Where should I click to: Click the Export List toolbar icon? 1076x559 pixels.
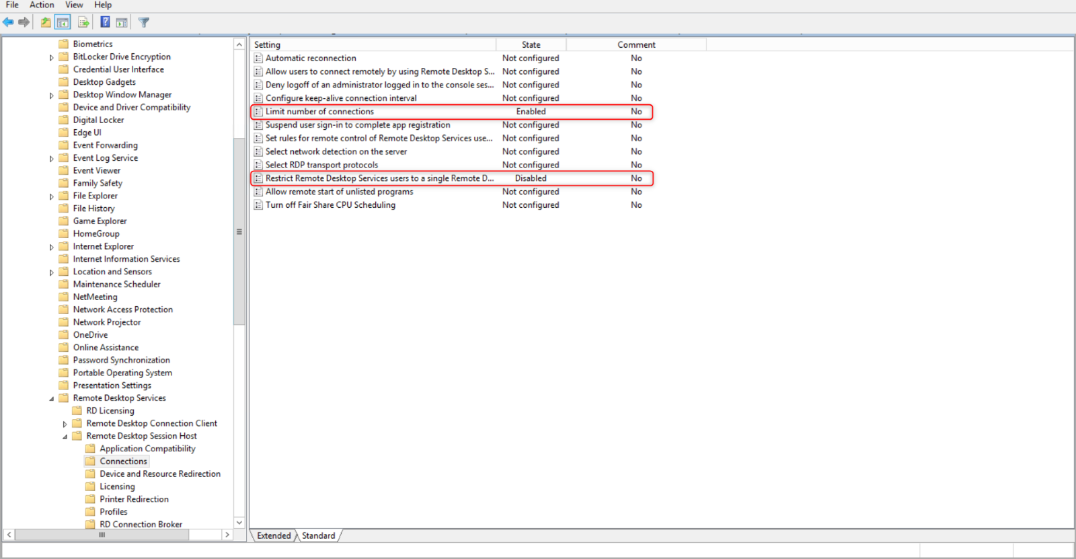tap(83, 22)
